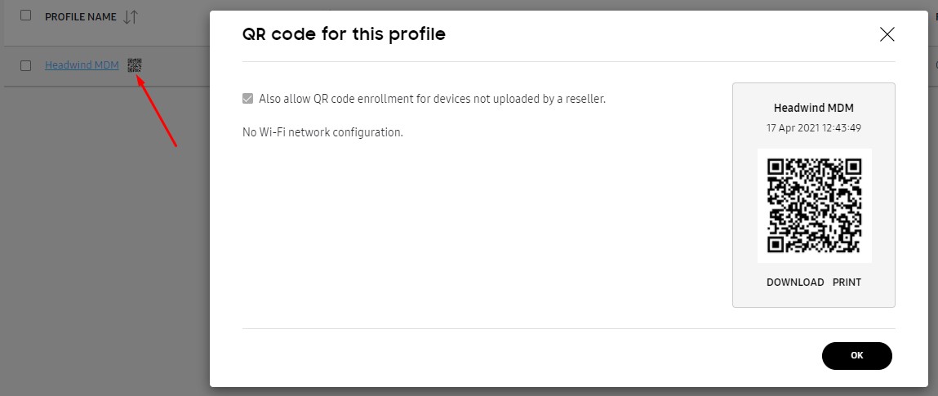Click the top-left finder square of the large QR code

click(x=776, y=167)
